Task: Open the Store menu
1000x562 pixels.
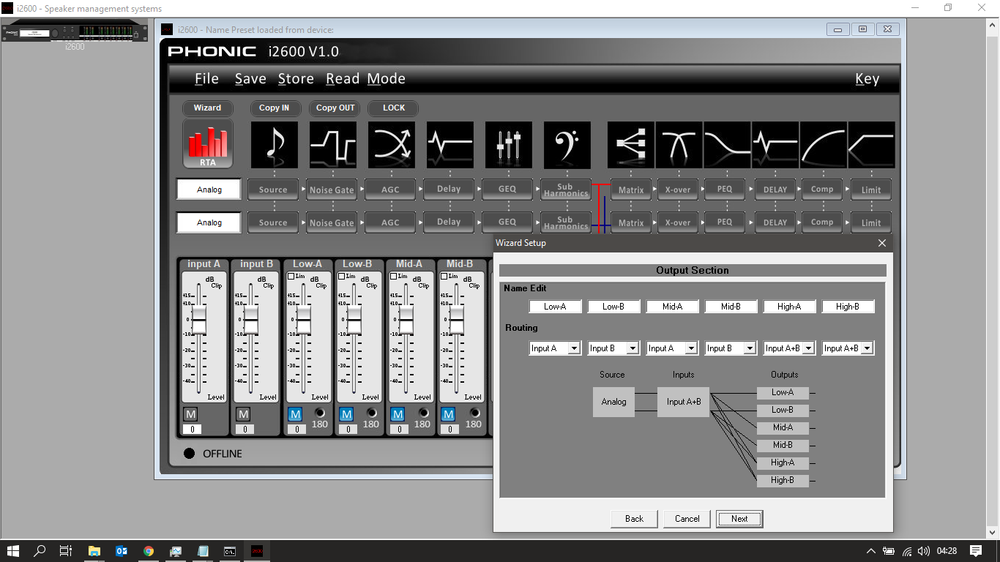Action: coord(296,79)
